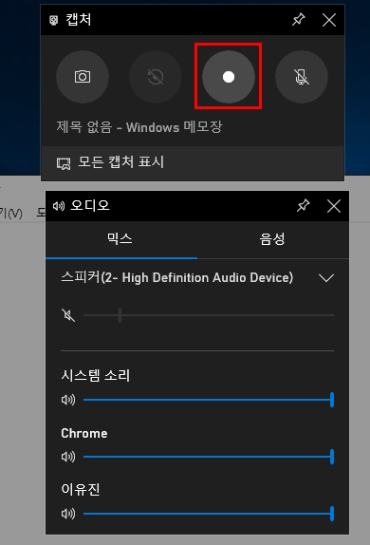Click the record last 30 seconds button
This screenshot has width=370, height=545.
(156, 77)
